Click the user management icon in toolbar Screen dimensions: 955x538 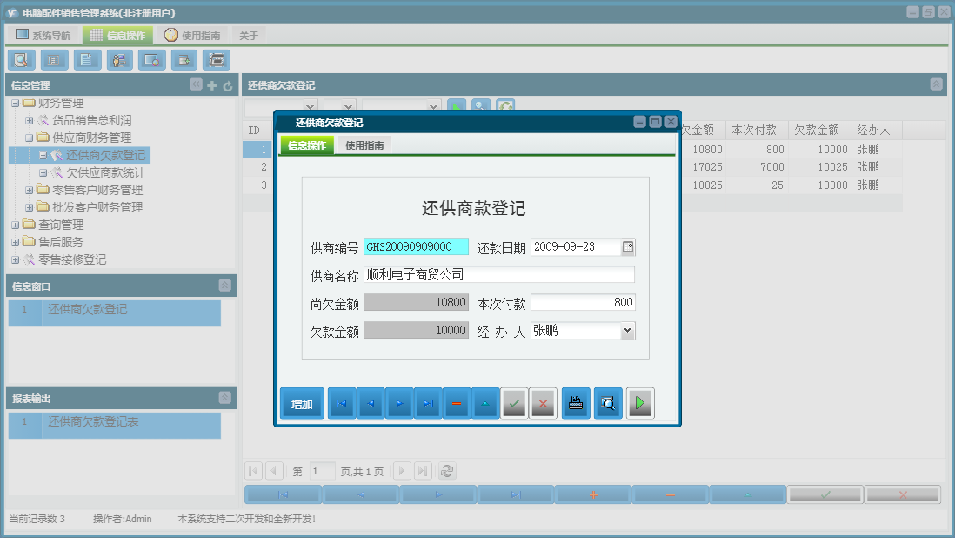pyautogui.click(x=119, y=60)
